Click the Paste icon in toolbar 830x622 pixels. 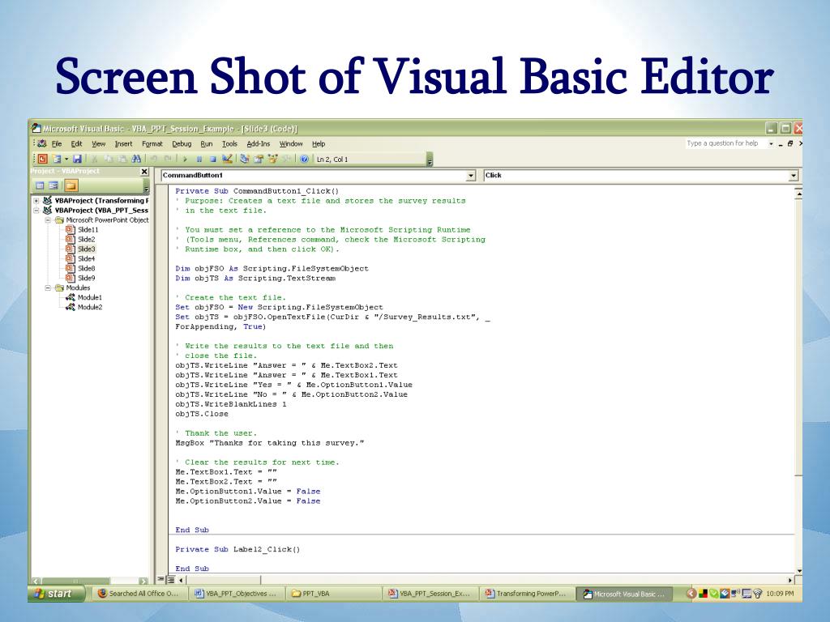[122, 159]
